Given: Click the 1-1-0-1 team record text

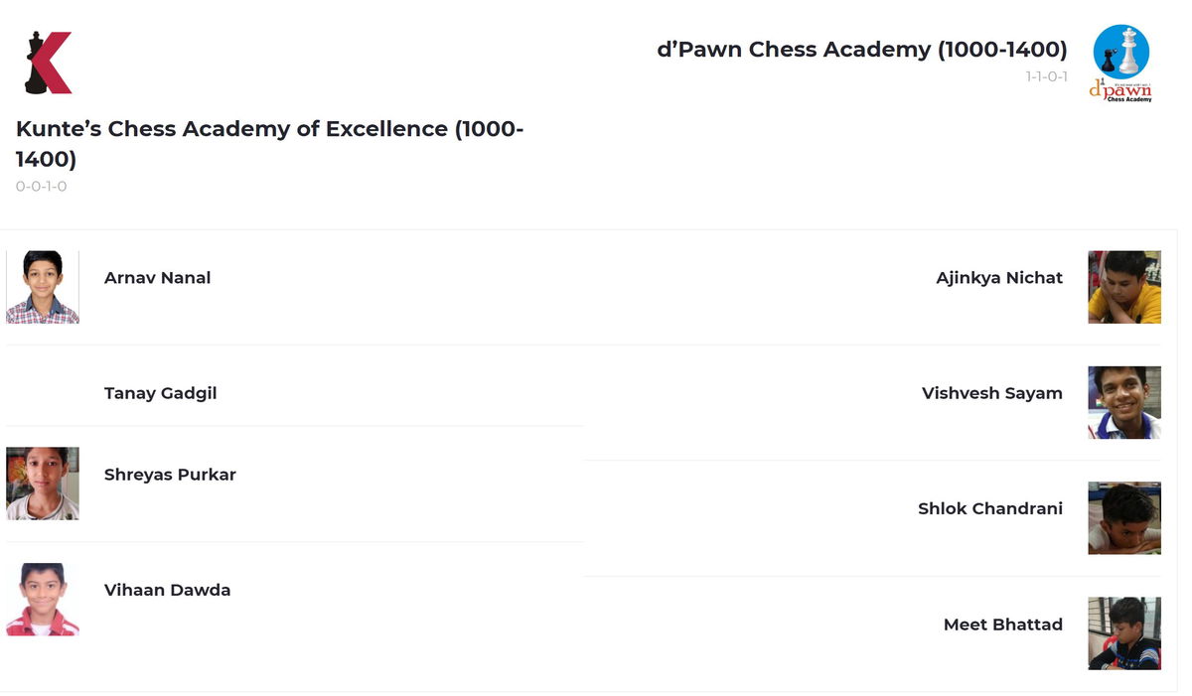Looking at the screenshot, I should [x=1046, y=76].
